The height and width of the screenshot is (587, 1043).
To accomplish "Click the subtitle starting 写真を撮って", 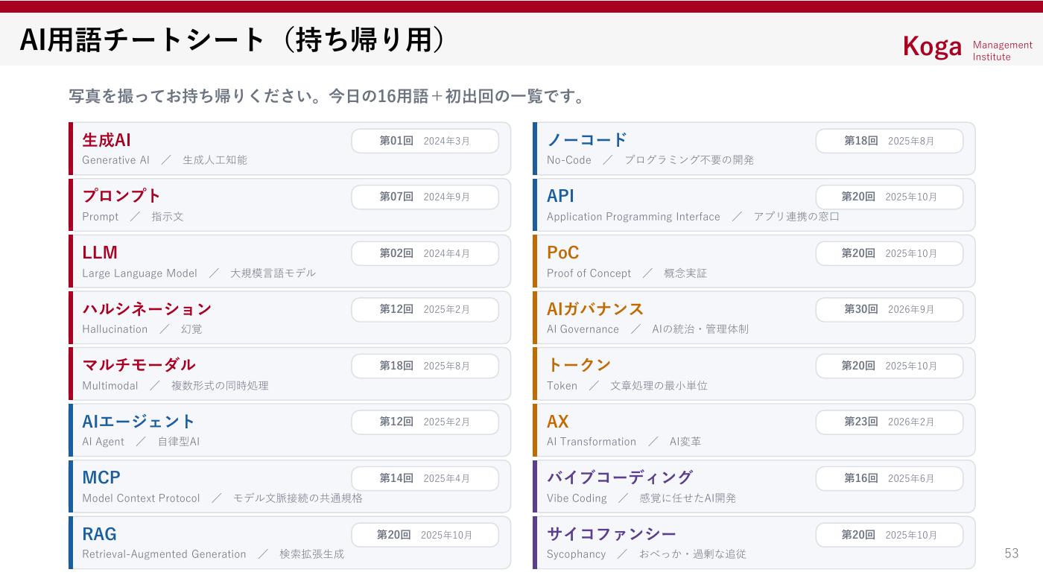I will 328,97.
